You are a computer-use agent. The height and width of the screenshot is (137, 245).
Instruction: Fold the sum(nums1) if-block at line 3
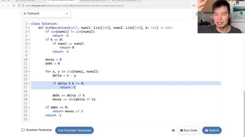pos(29,32)
